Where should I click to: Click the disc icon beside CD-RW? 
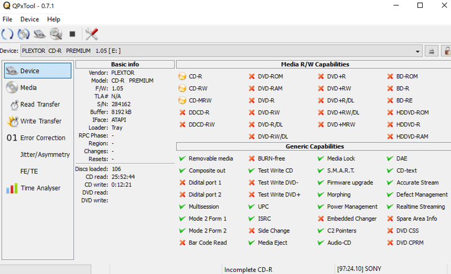point(182,88)
